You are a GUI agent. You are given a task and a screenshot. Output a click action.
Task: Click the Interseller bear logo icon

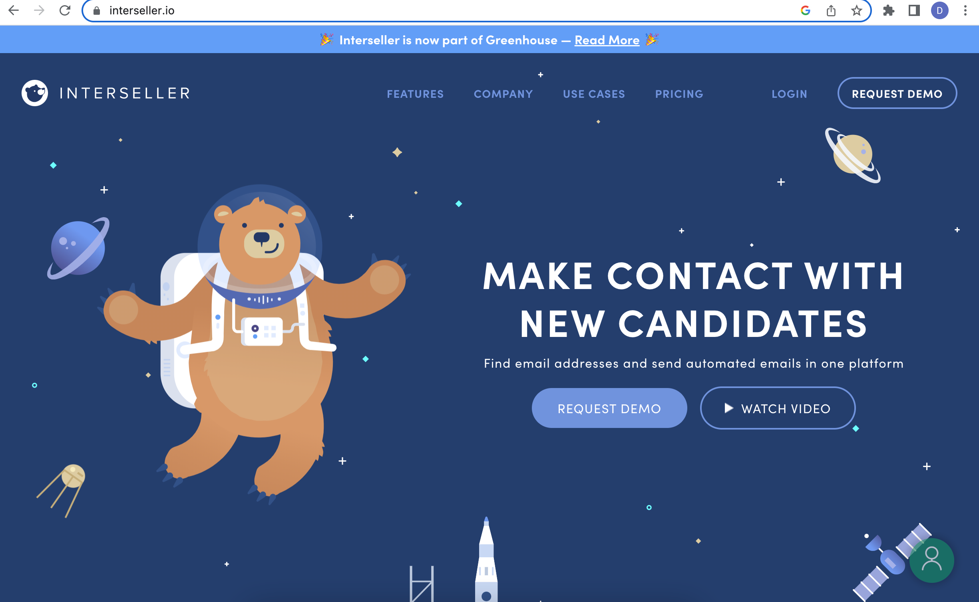pos(35,93)
